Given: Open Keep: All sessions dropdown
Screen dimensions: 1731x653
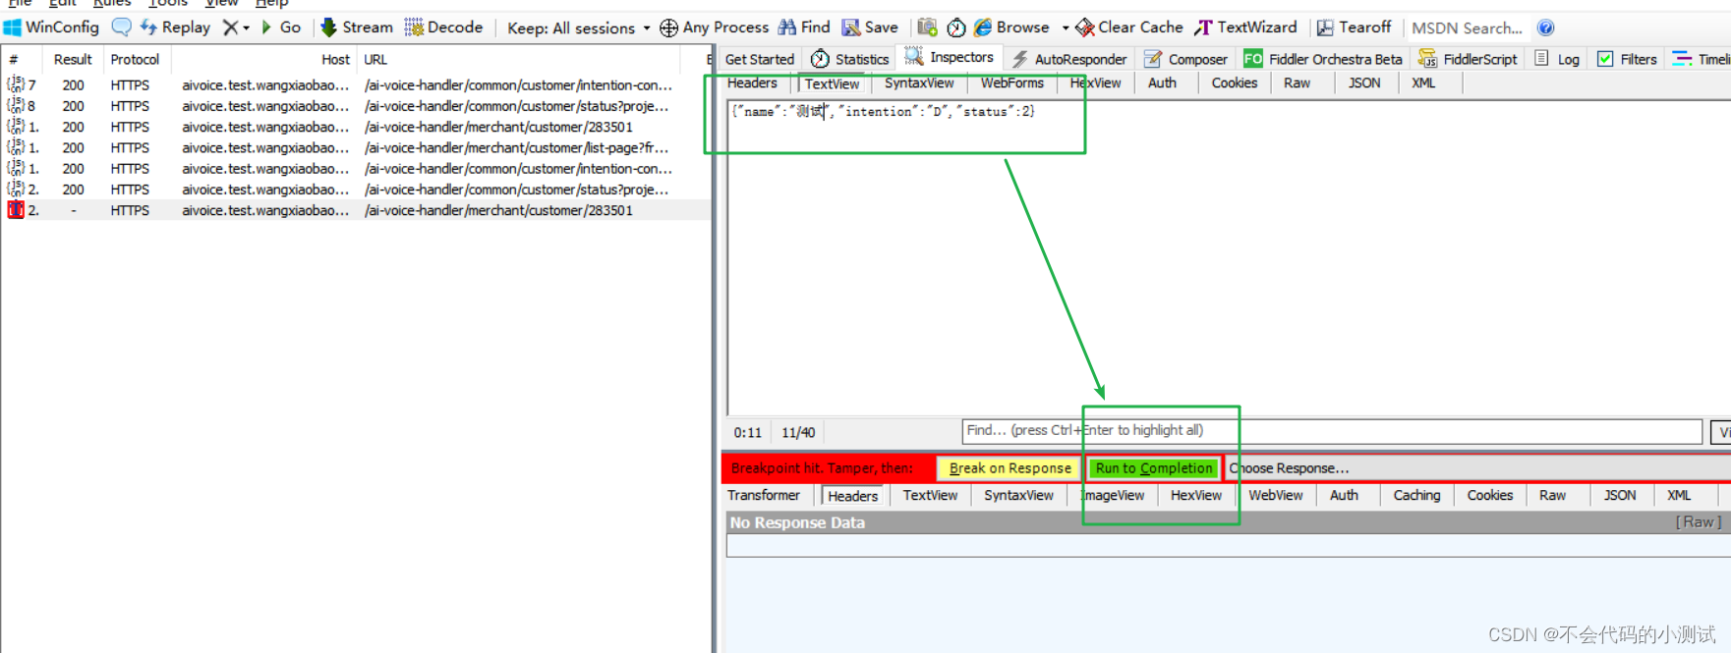Looking at the screenshot, I should [x=578, y=27].
